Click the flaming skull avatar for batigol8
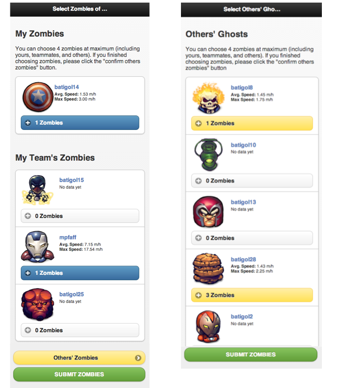 pyautogui.click(x=209, y=98)
